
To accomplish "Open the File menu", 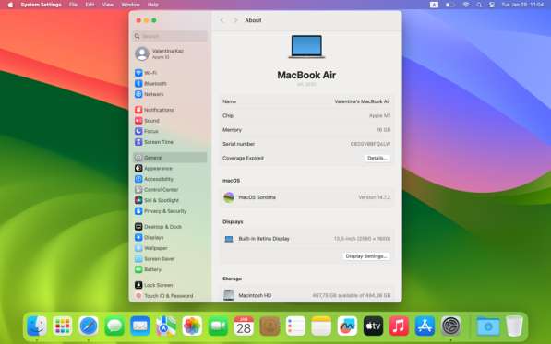I will pos(73,5).
